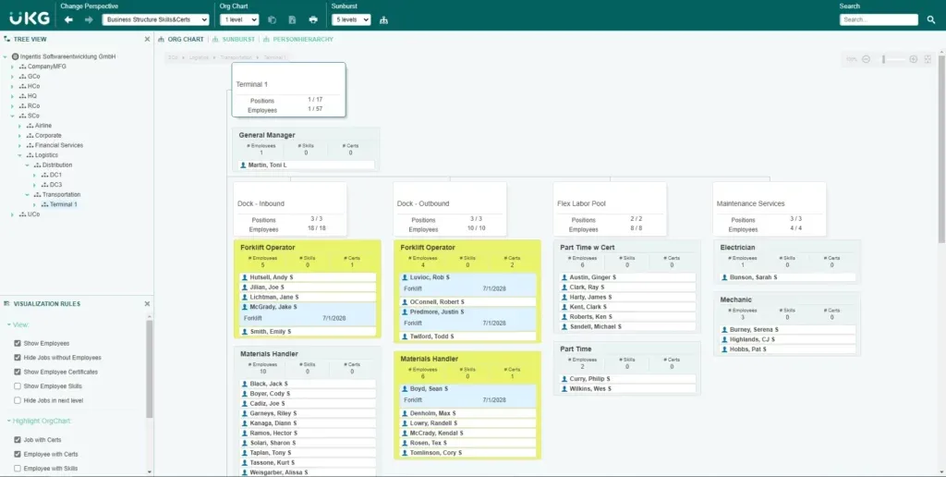This screenshot has width=946, height=477.
Task: Go to the next perspective with forward arrow
Action: pyautogui.click(x=89, y=20)
